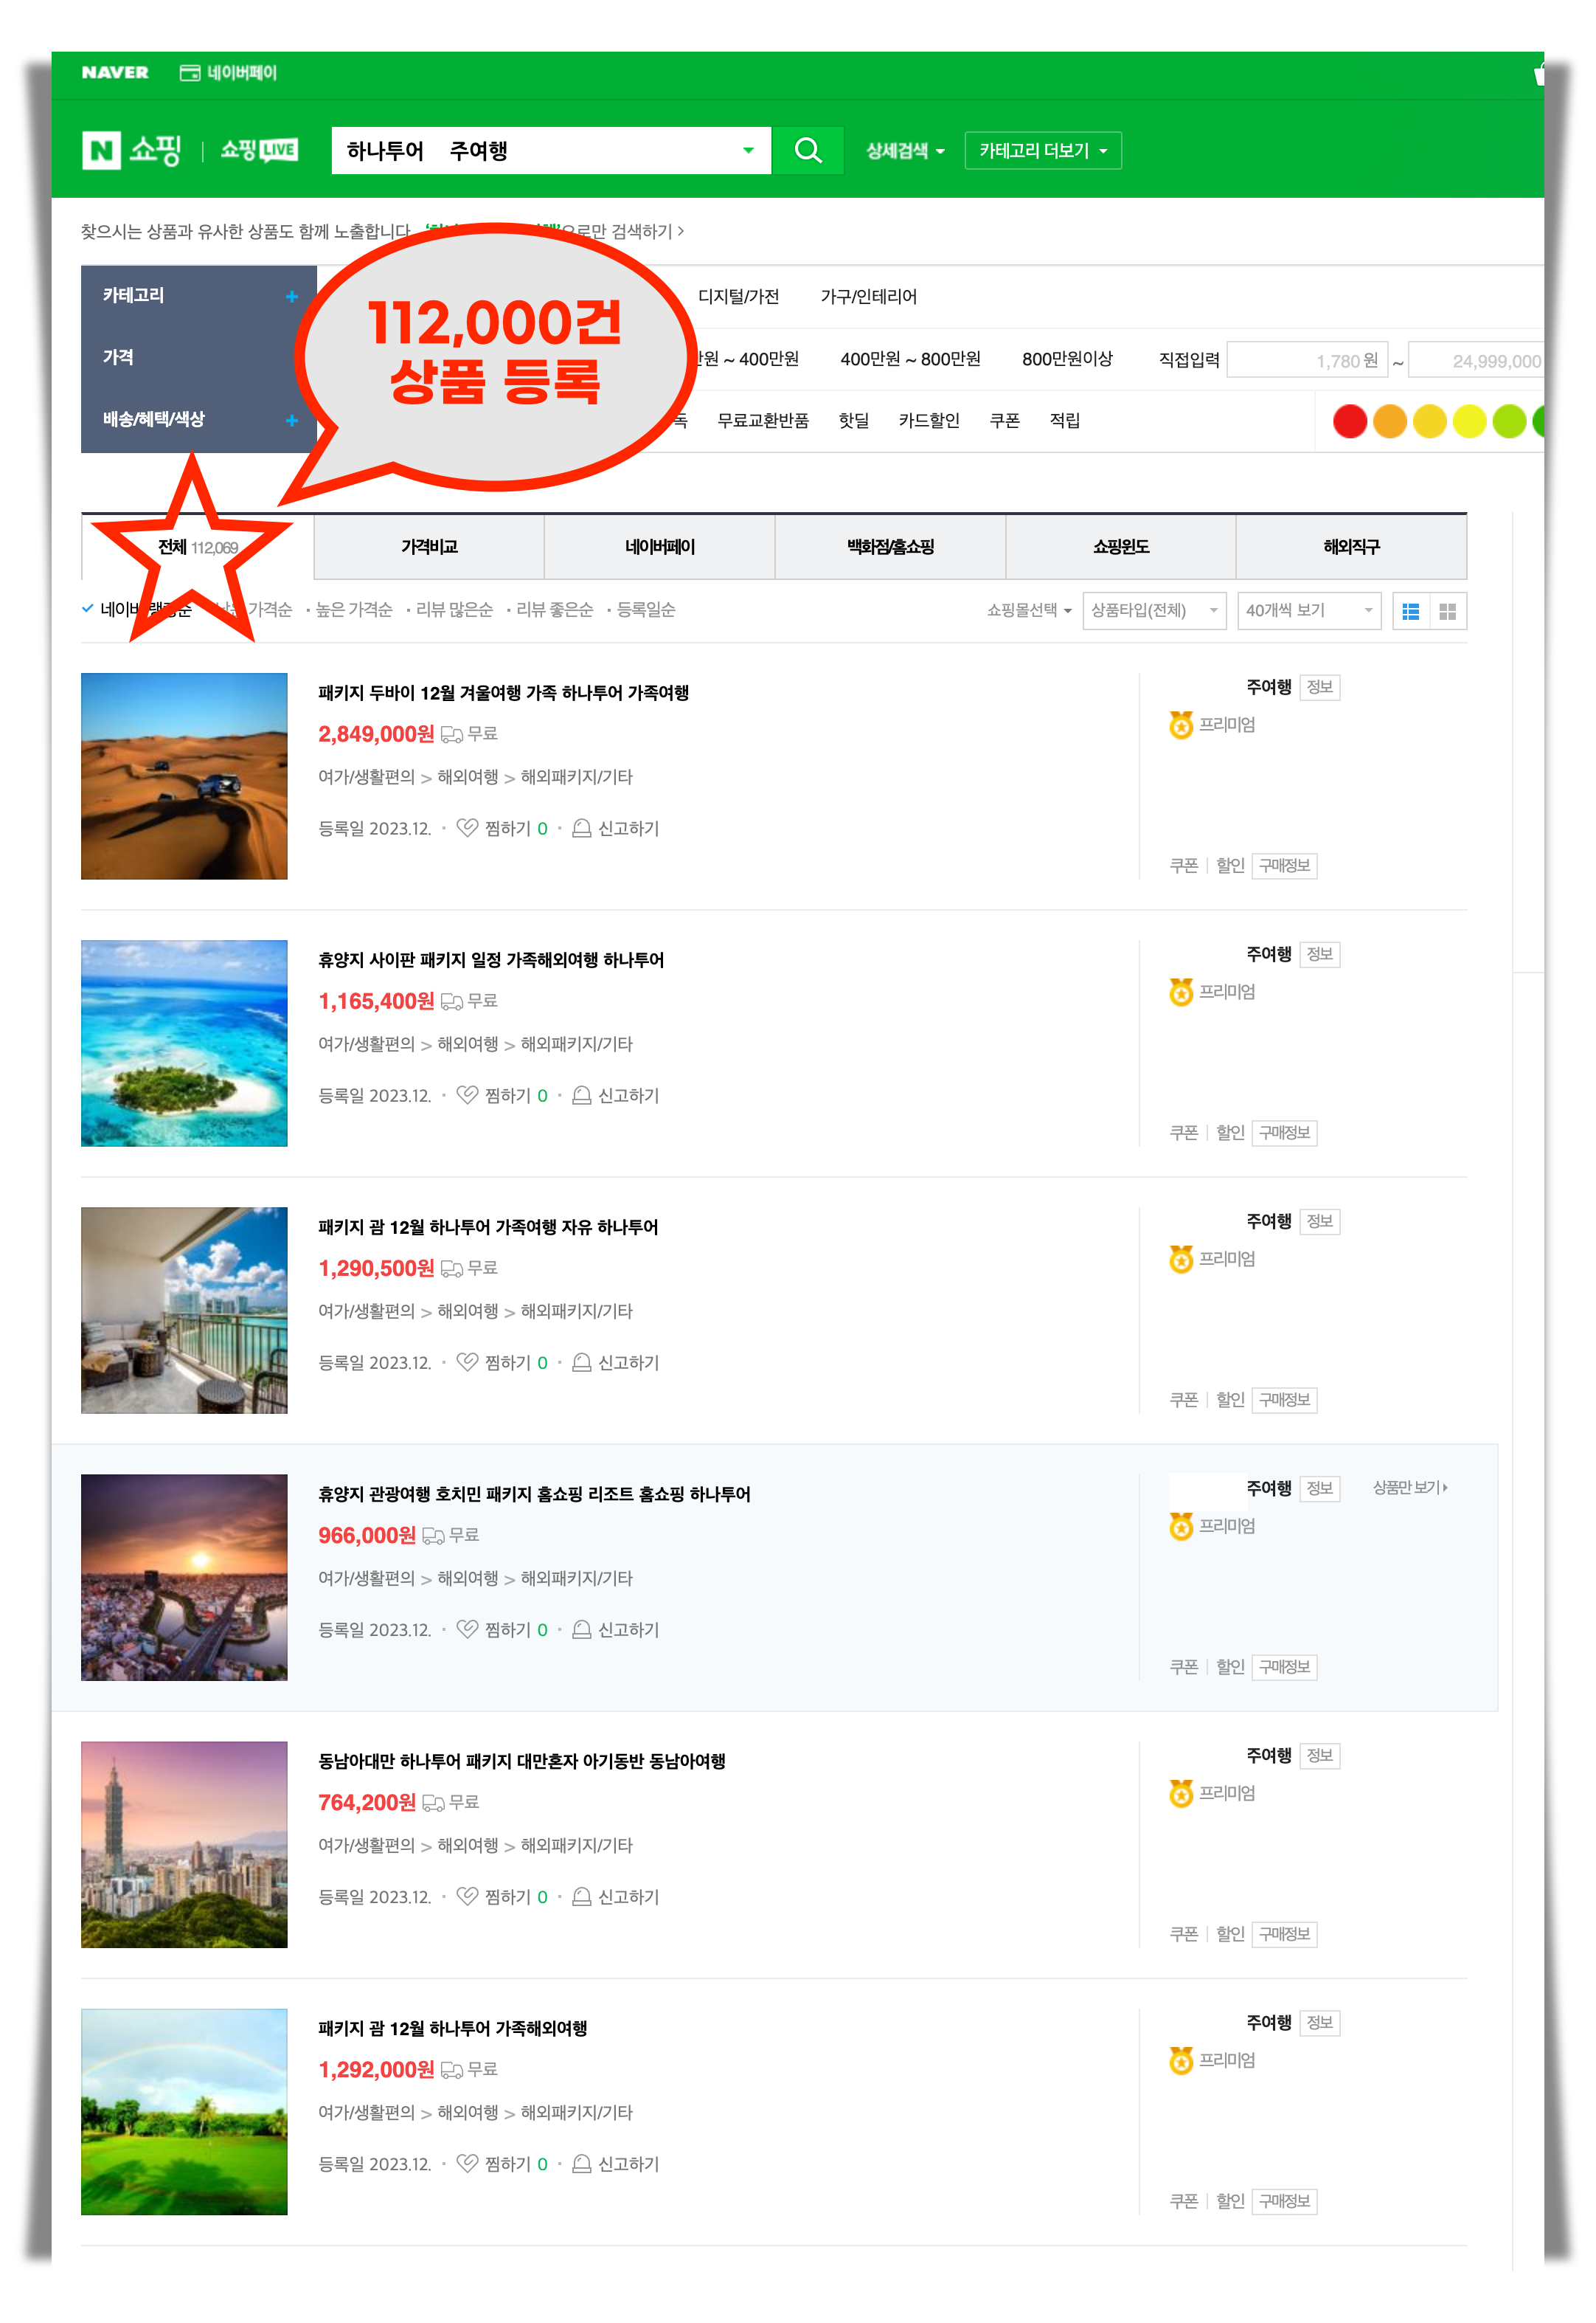Click 정보 button next to first 주여행

[x=1319, y=687]
